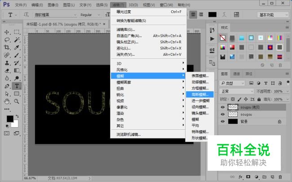The width and height of the screenshot is (292, 182).
Task: Click the Actions play button icon
Action: (x=212, y=39)
